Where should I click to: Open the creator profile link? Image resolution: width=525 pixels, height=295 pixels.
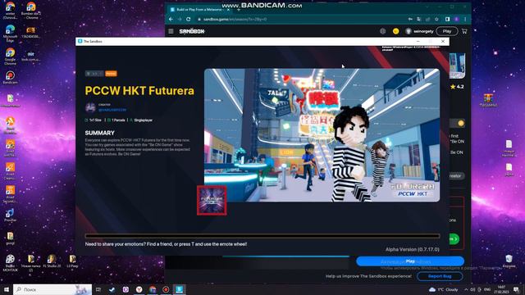click(x=112, y=110)
